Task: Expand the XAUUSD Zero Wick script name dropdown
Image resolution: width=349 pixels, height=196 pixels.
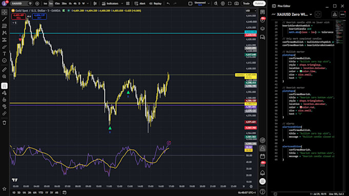Action: [x=311, y=14]
